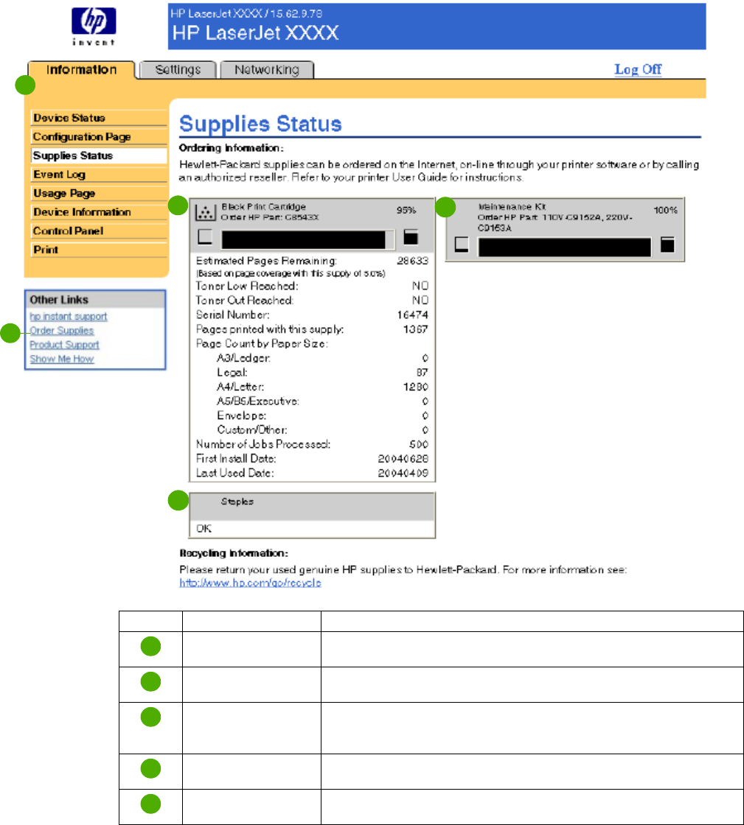
Task: Click the HP LaserJet XXXX banner title
Action: pyautogui.click(x=256, y=32)
